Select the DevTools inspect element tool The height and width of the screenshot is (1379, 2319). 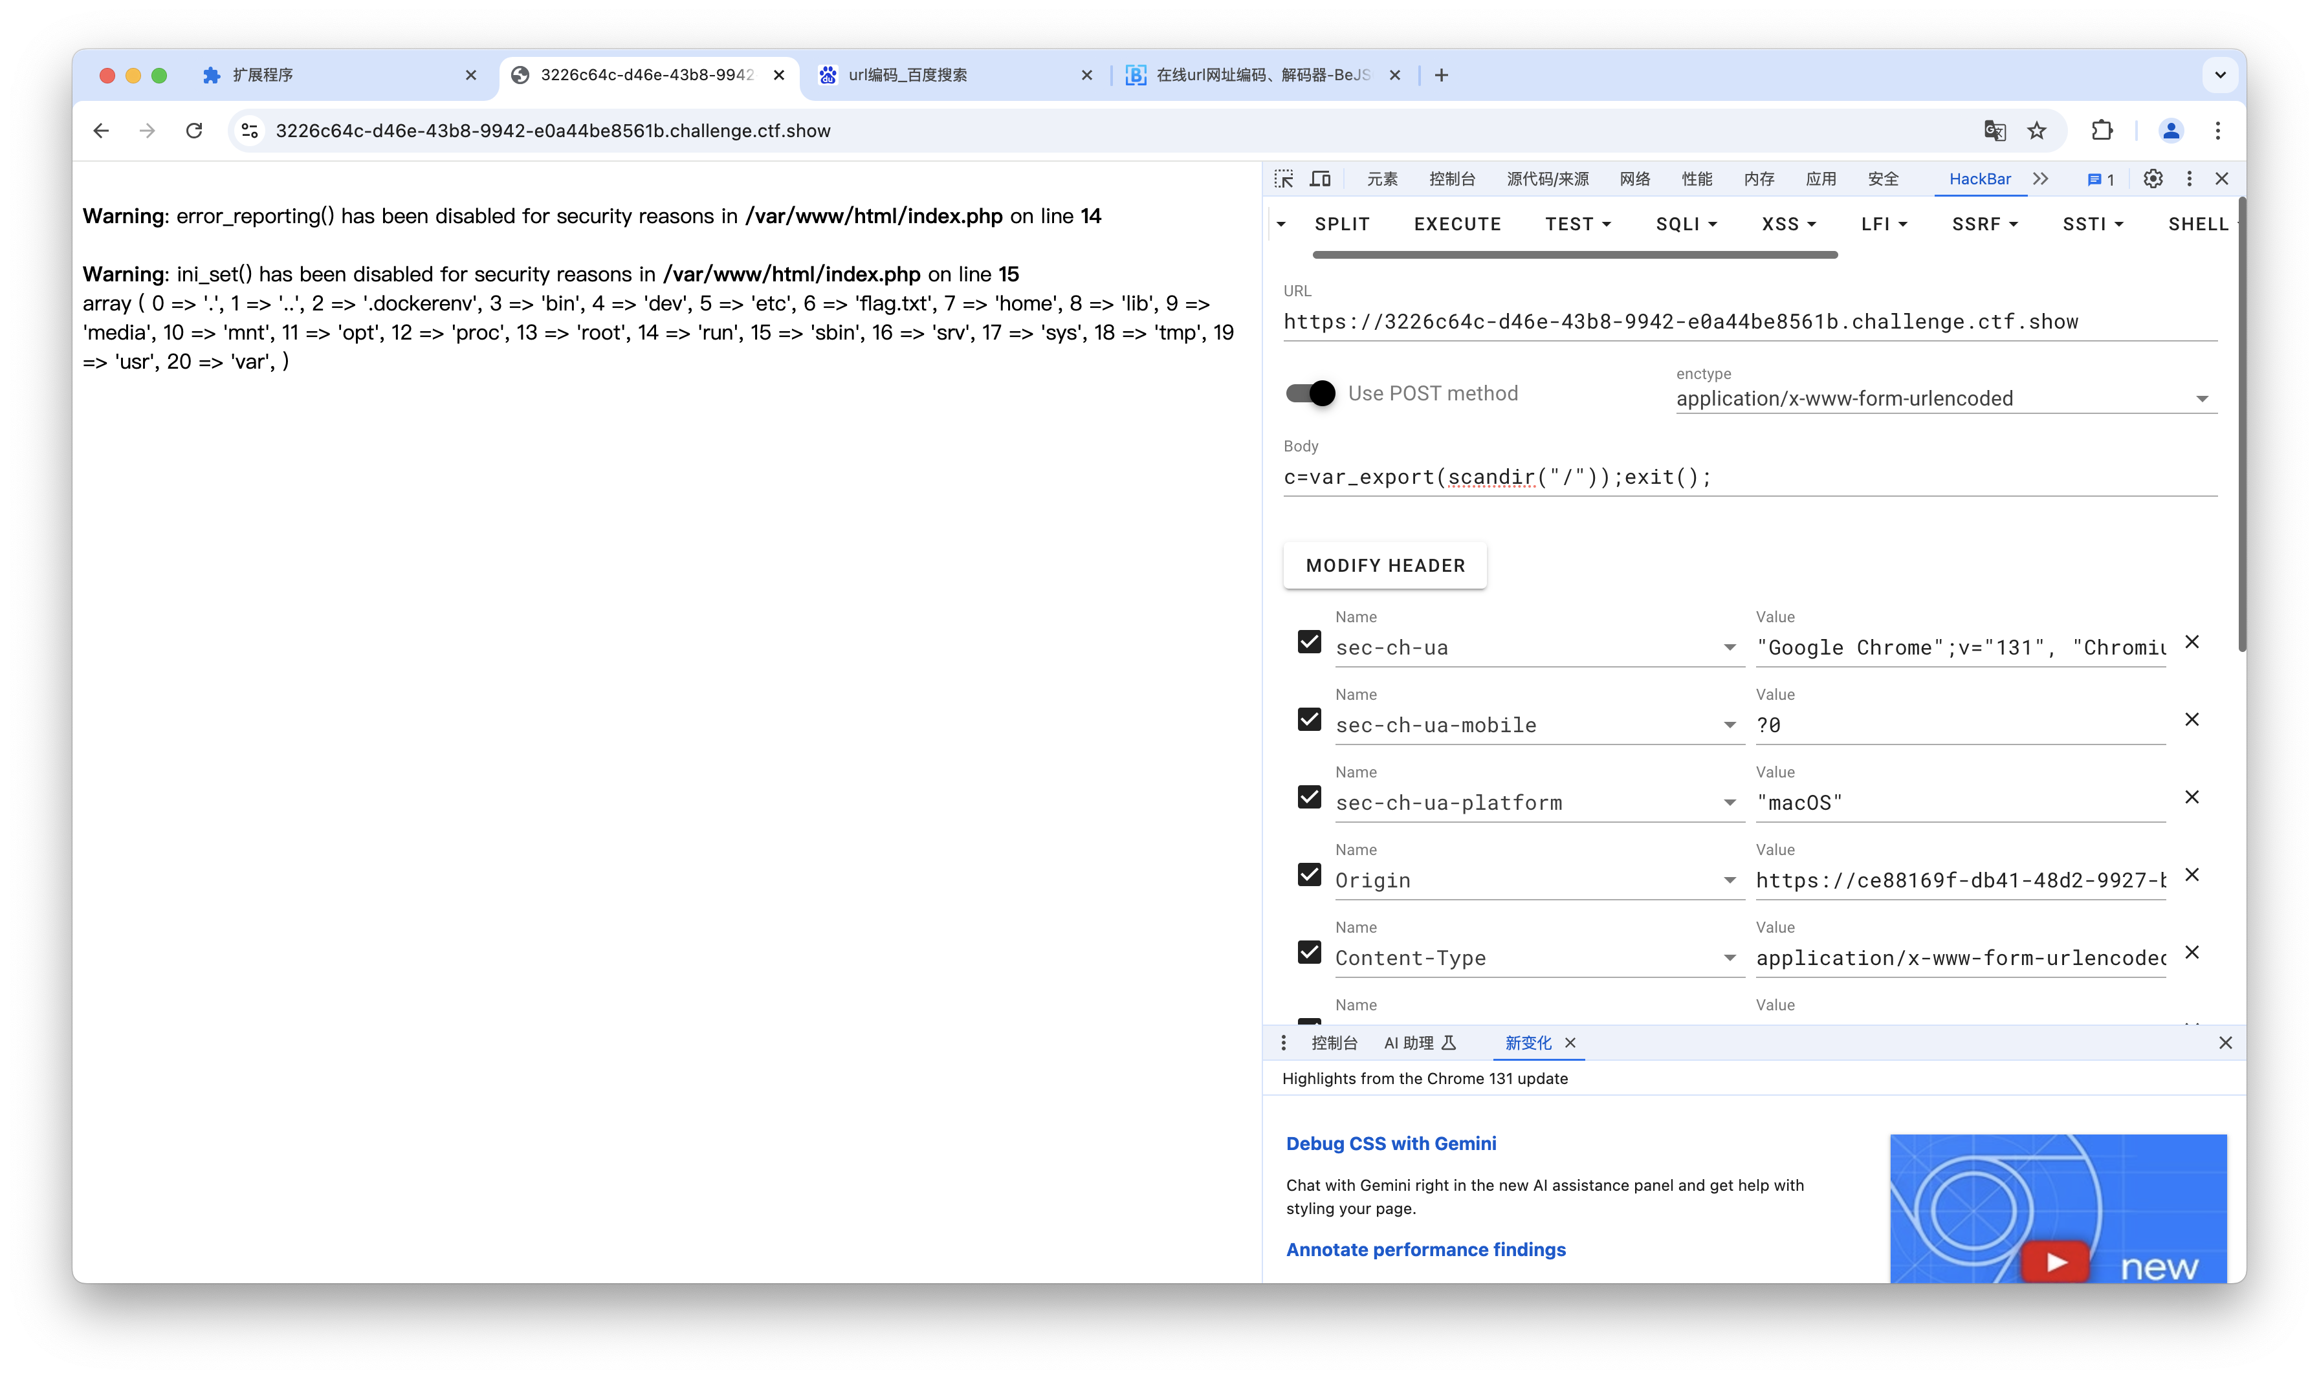pyautogui.click(x=1284, y=179)
